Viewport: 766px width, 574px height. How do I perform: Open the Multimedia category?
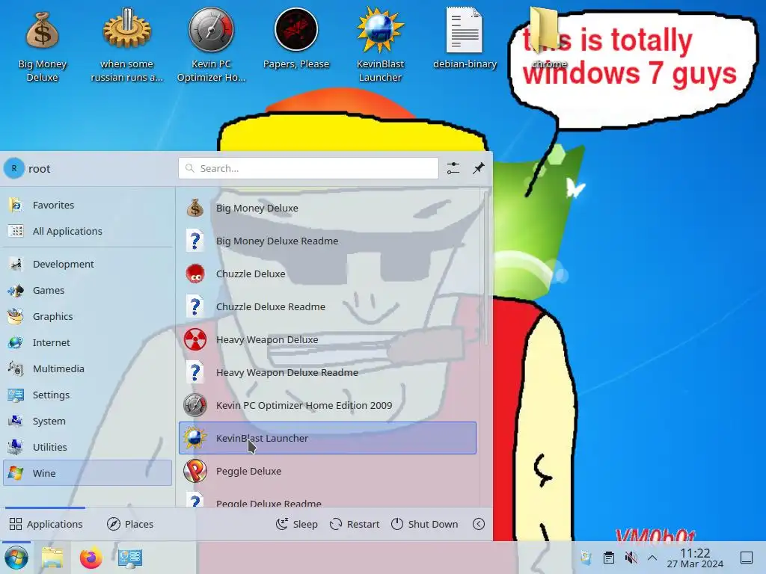88,368
